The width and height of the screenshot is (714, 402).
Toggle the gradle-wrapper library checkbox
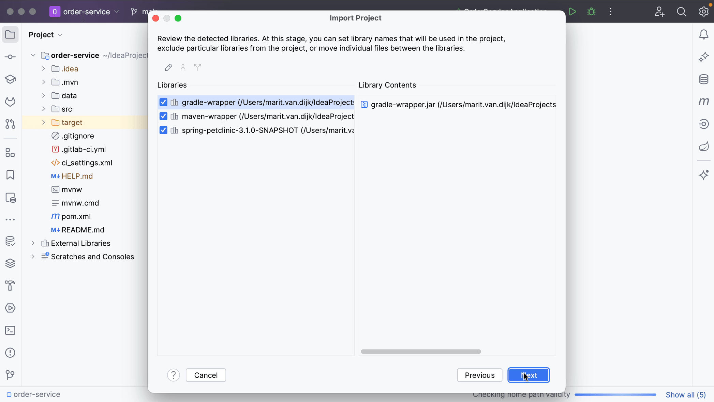(163, 102)
